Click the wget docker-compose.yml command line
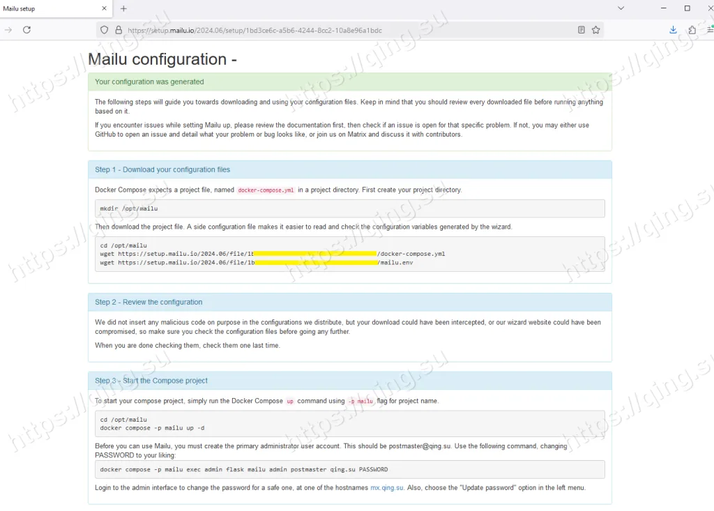 coord(273,254)
